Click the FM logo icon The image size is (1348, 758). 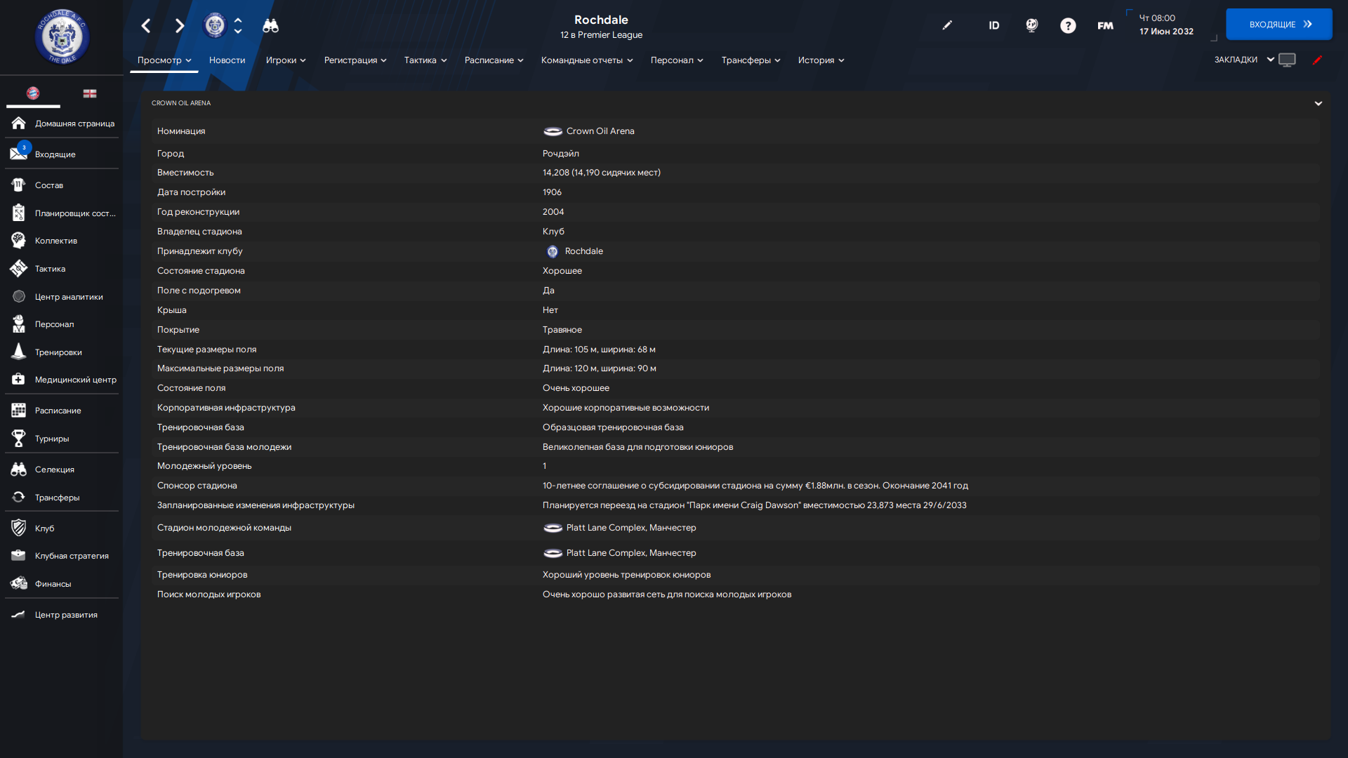(x=1105, y=26)
